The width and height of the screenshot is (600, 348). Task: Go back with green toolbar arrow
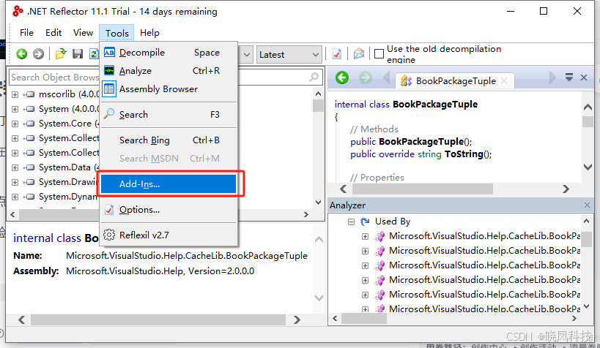(22, 54)
